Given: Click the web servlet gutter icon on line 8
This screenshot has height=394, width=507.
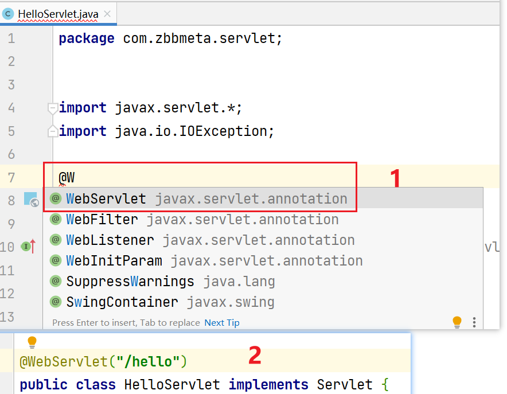Looking at the screenshot, I should tap(31, 199).
